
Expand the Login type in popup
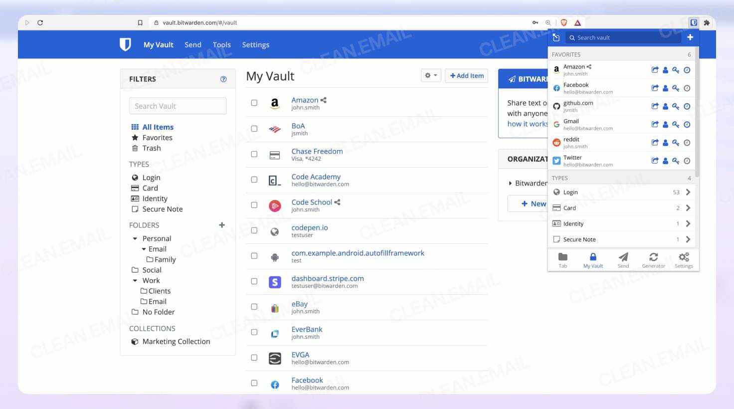coord(688,192)
